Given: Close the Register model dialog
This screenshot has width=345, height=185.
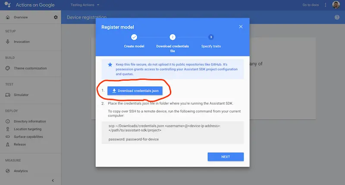Looking at the screenshot, I should pos(241,27).
